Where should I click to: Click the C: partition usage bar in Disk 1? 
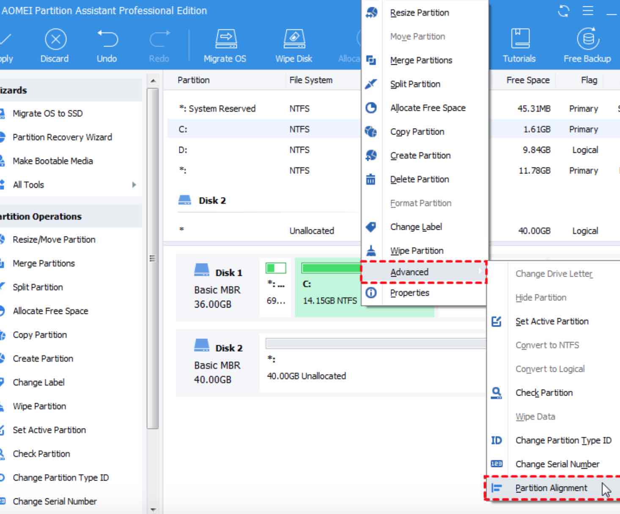(x=331, y=268)
